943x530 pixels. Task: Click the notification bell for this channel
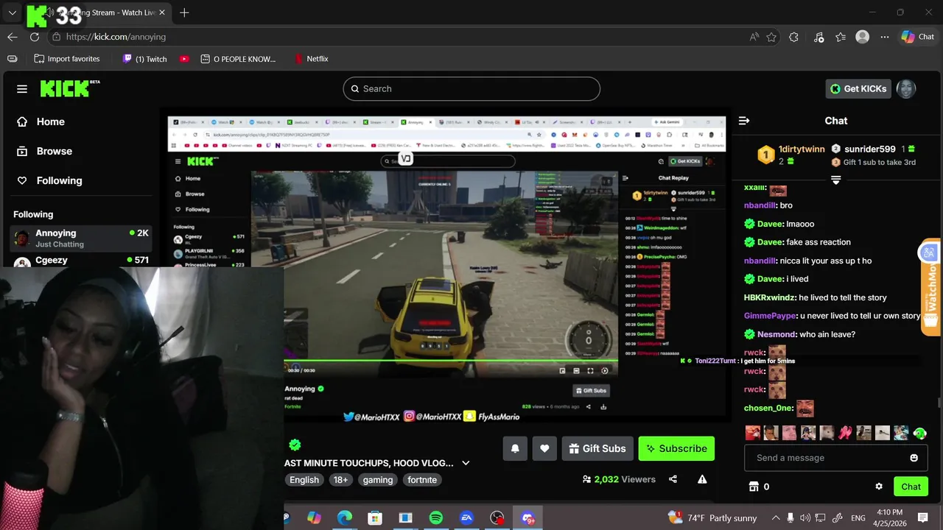[515, 448]
